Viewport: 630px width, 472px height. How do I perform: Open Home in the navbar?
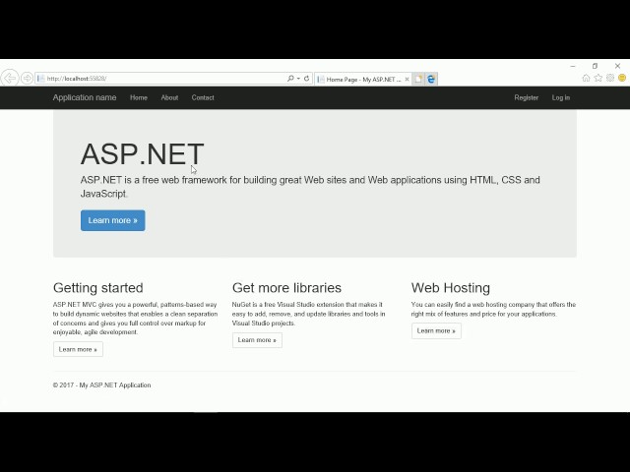pyautogui.click(x=139, y=97)
